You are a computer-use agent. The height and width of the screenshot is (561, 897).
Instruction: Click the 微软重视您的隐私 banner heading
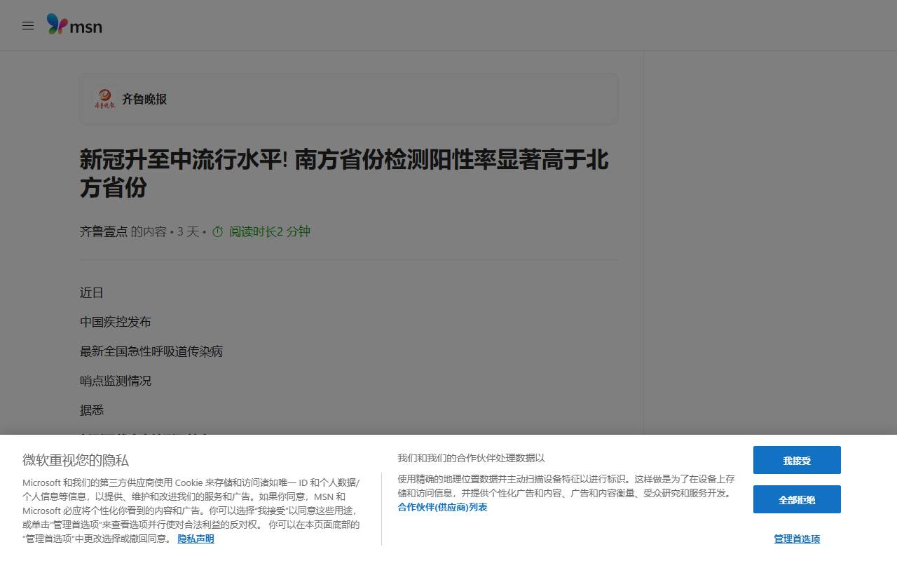point(76,460)
